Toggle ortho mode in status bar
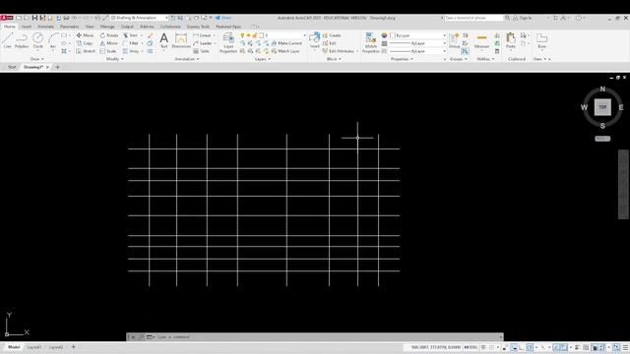Image resolution: width=630 pixels, height=354 pixels. point(522,347)
